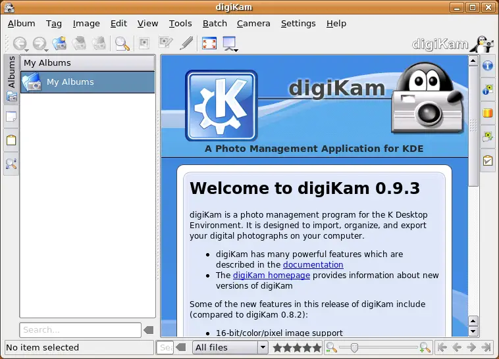Open the Properties info tab on right sidebar
The image size is (499, 359).
tap(488, 66)
